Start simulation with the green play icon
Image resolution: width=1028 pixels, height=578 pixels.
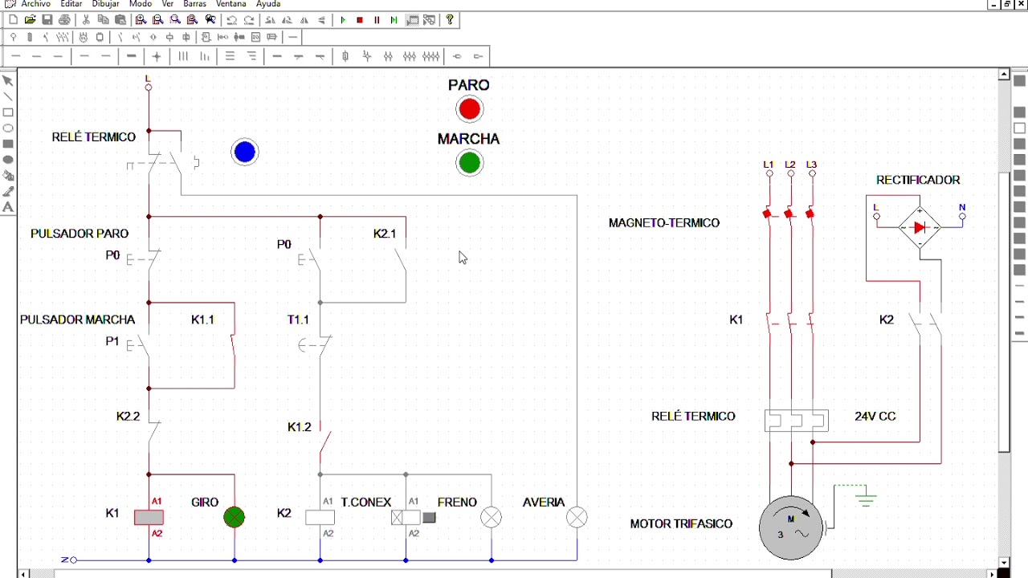[x=343, y=19]
